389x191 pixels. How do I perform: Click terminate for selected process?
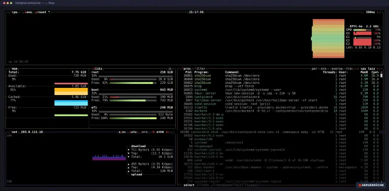click(224, 185)
